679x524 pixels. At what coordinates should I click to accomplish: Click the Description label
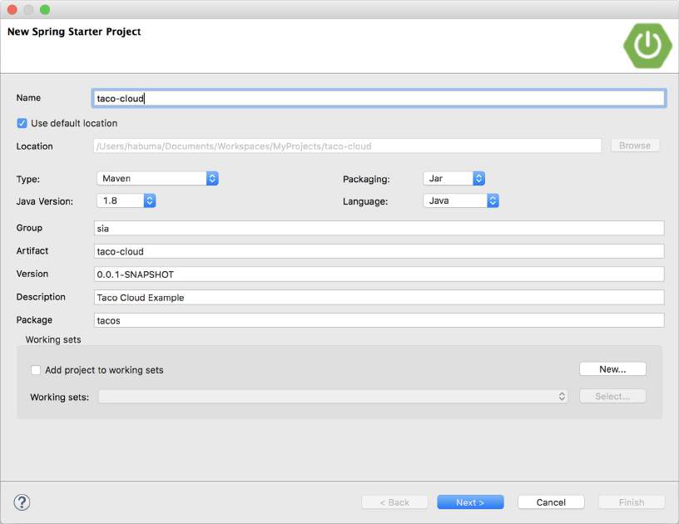(41, 297)
